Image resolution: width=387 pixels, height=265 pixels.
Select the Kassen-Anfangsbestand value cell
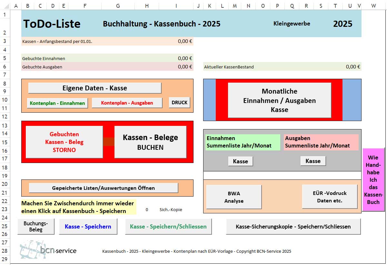coord(176,41)
